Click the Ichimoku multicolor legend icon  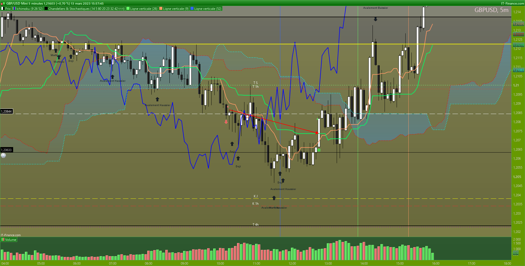(14, 9)
